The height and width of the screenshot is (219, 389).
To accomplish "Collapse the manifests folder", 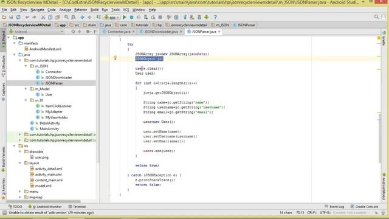I will tap(15, 43).
